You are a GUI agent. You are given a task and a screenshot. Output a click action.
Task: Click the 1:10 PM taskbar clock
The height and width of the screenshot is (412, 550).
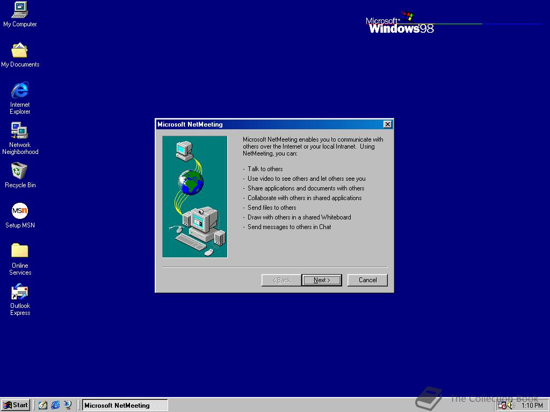[x=532, y=406]
